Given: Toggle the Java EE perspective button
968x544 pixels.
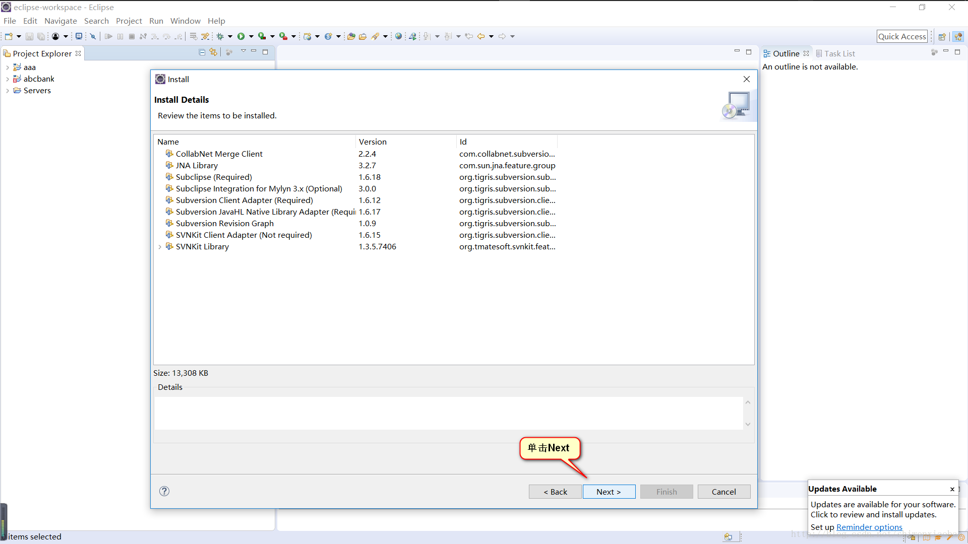Looking at the screenshot, I should pos(958,36).
